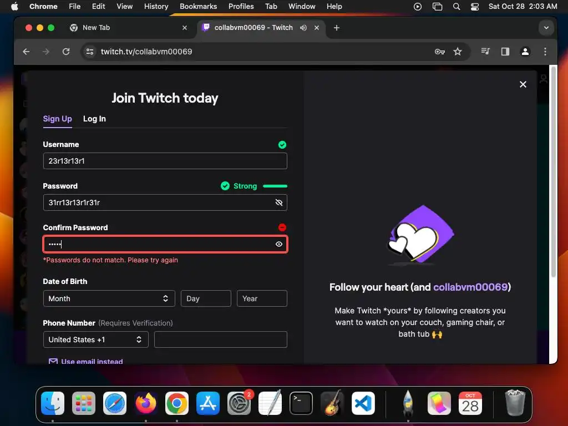Open Terminal from the dock
The height and width of the screenshot is (426, 568).
[x=301, y=403]
